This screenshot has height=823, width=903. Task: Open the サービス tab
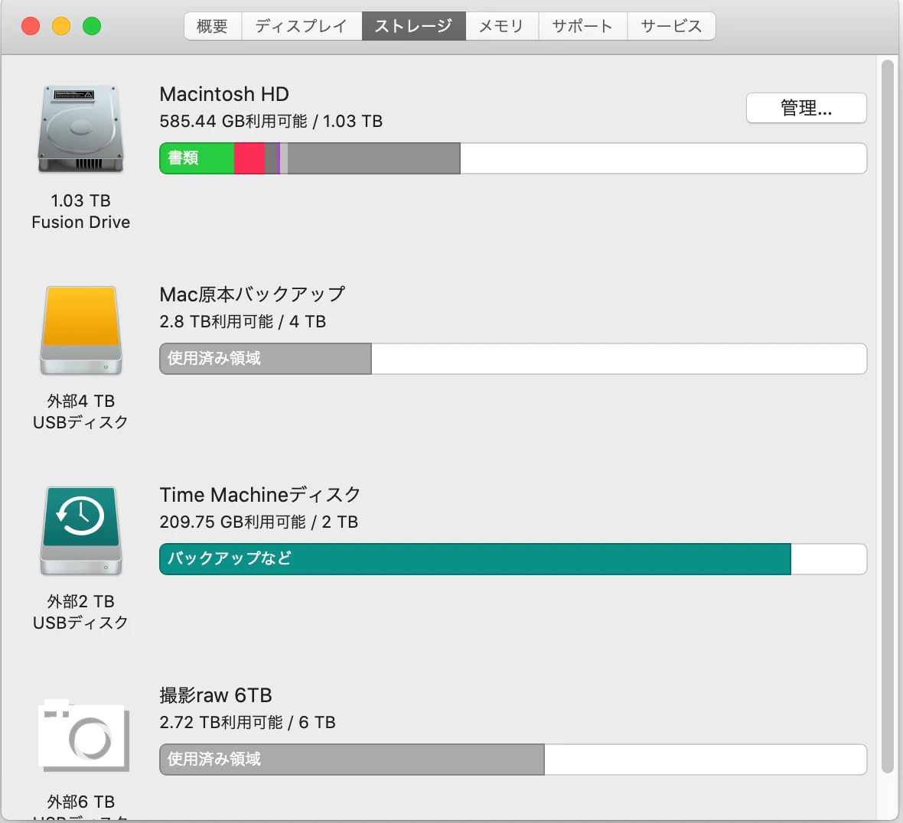pos(671,26)
